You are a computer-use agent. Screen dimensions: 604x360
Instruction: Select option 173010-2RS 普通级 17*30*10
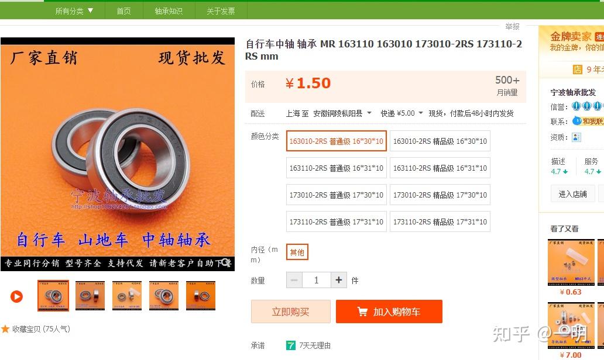click(x=337, y=195)
